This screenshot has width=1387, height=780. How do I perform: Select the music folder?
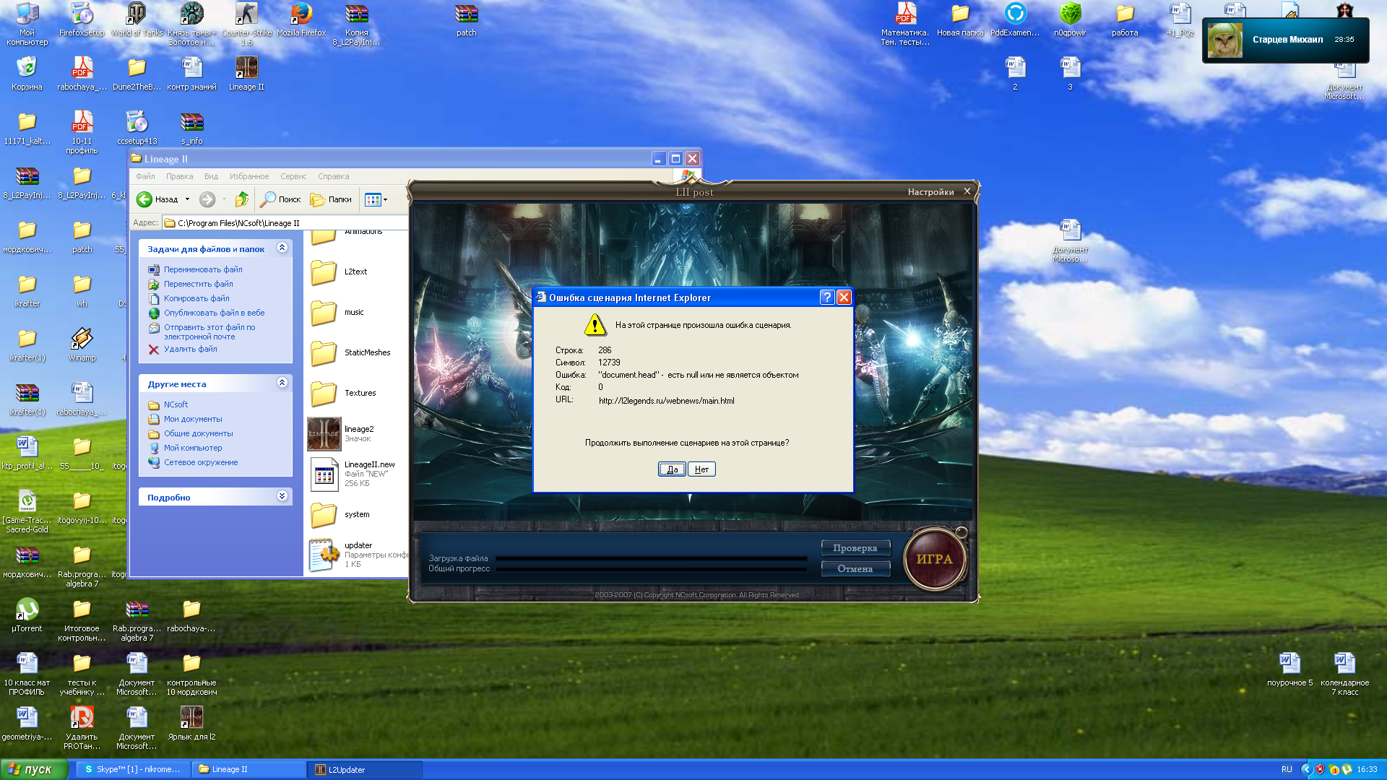tap(337, 312)
